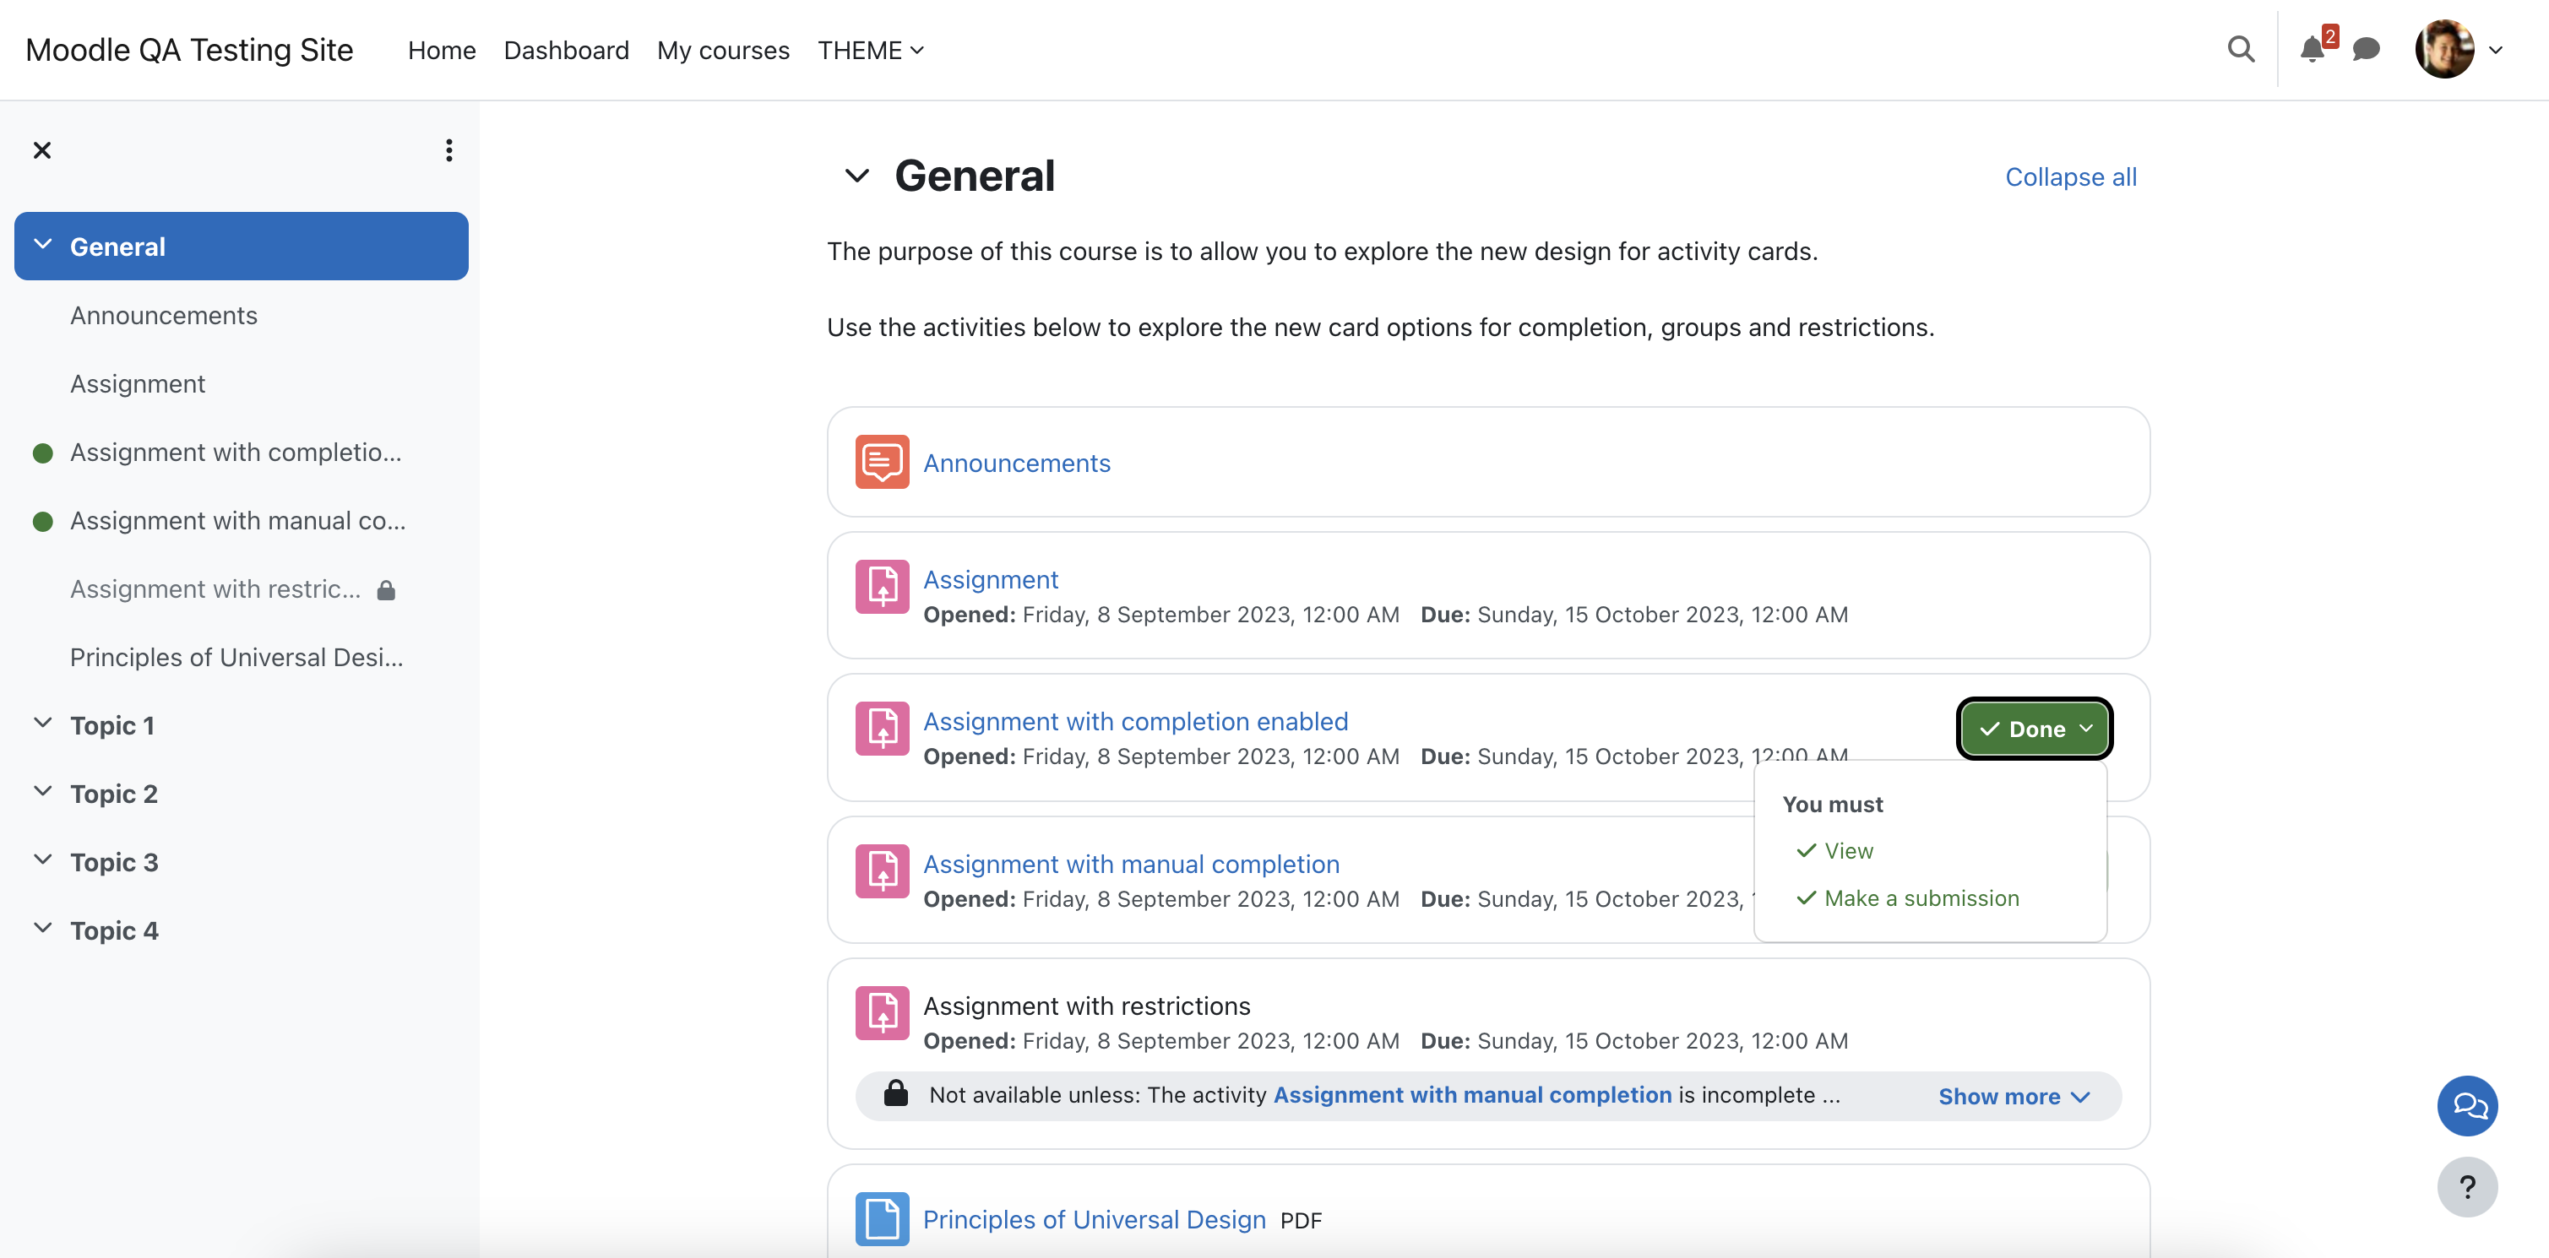The image size is (2549, 1258).
Task: Collapse General in course index chevron
Action: pos(42,244)
